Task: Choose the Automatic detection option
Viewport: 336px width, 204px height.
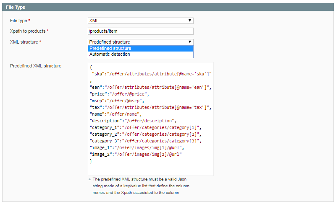Action: (x=141, y=54)
